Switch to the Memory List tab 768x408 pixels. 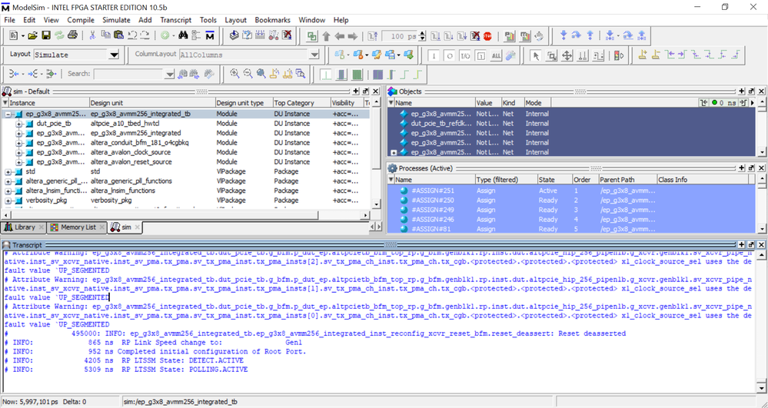coord(74,227)
